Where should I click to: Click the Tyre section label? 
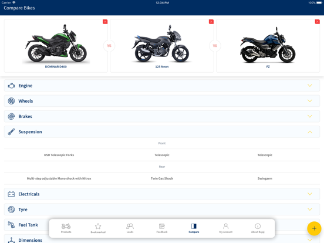coord(23,210)
